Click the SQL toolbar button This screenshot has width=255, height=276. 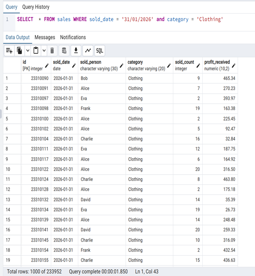pos(100,51)
